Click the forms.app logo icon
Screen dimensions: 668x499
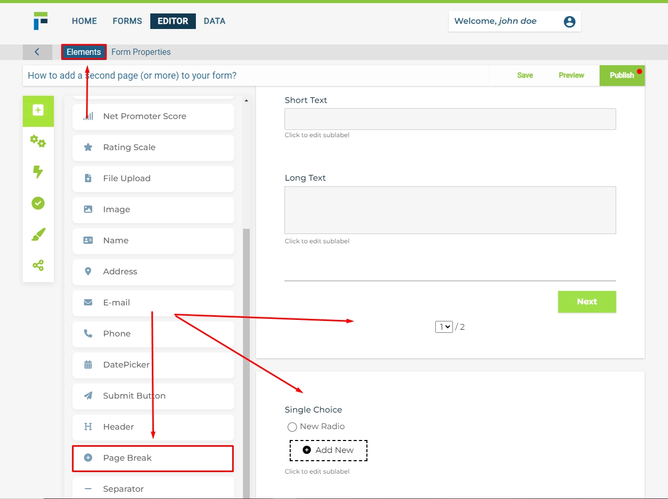click(x=40, y=21)
